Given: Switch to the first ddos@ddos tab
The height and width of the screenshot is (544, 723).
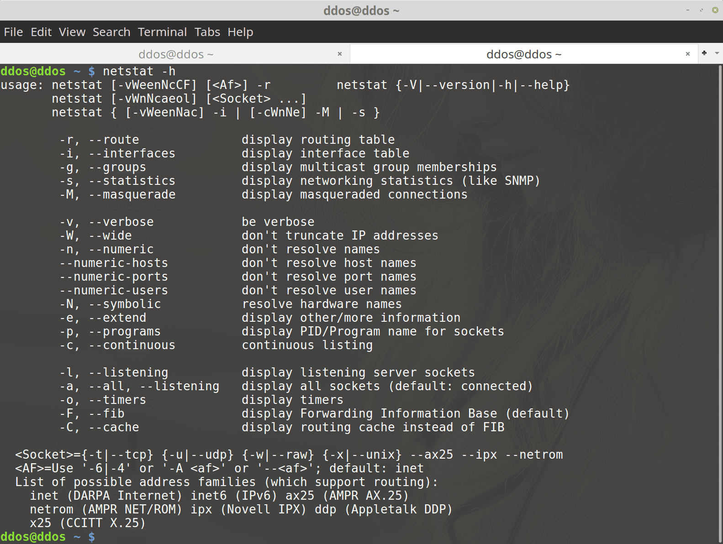Looking at the screenshot, I should click(175, 54).
